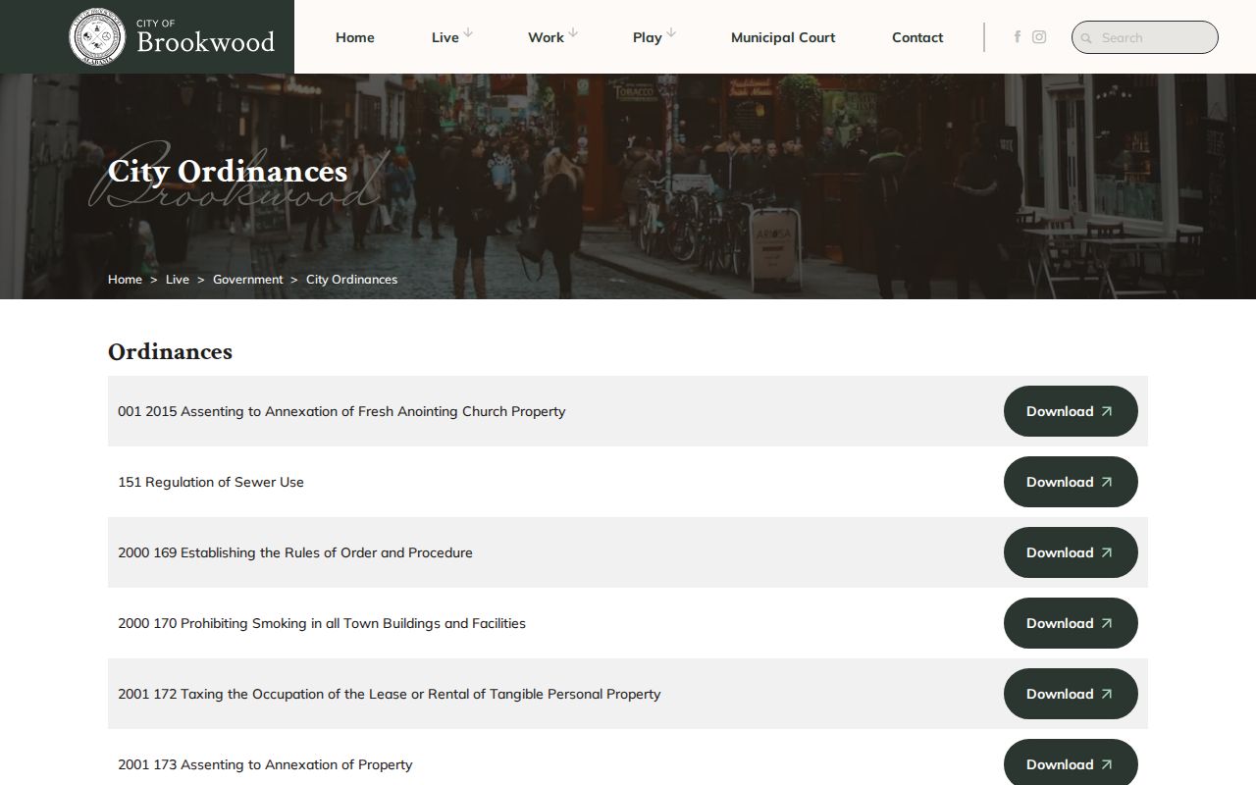Download 2001 172 Lease or Rental tax ordinance

(x=1071, y=694)
